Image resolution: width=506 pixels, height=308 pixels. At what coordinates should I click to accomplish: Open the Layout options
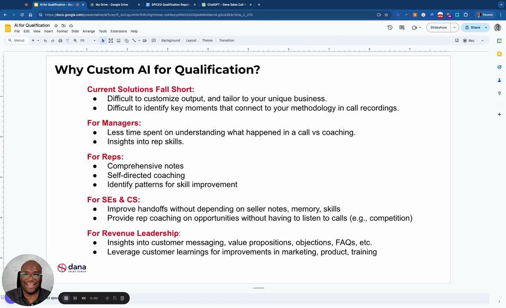(x=191, y=40)
